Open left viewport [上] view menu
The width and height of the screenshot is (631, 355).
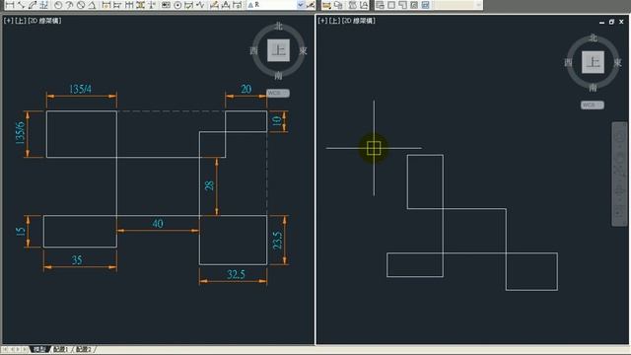[21, 21]
